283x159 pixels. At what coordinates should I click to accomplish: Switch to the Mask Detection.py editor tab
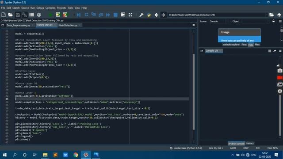point(68,25)
